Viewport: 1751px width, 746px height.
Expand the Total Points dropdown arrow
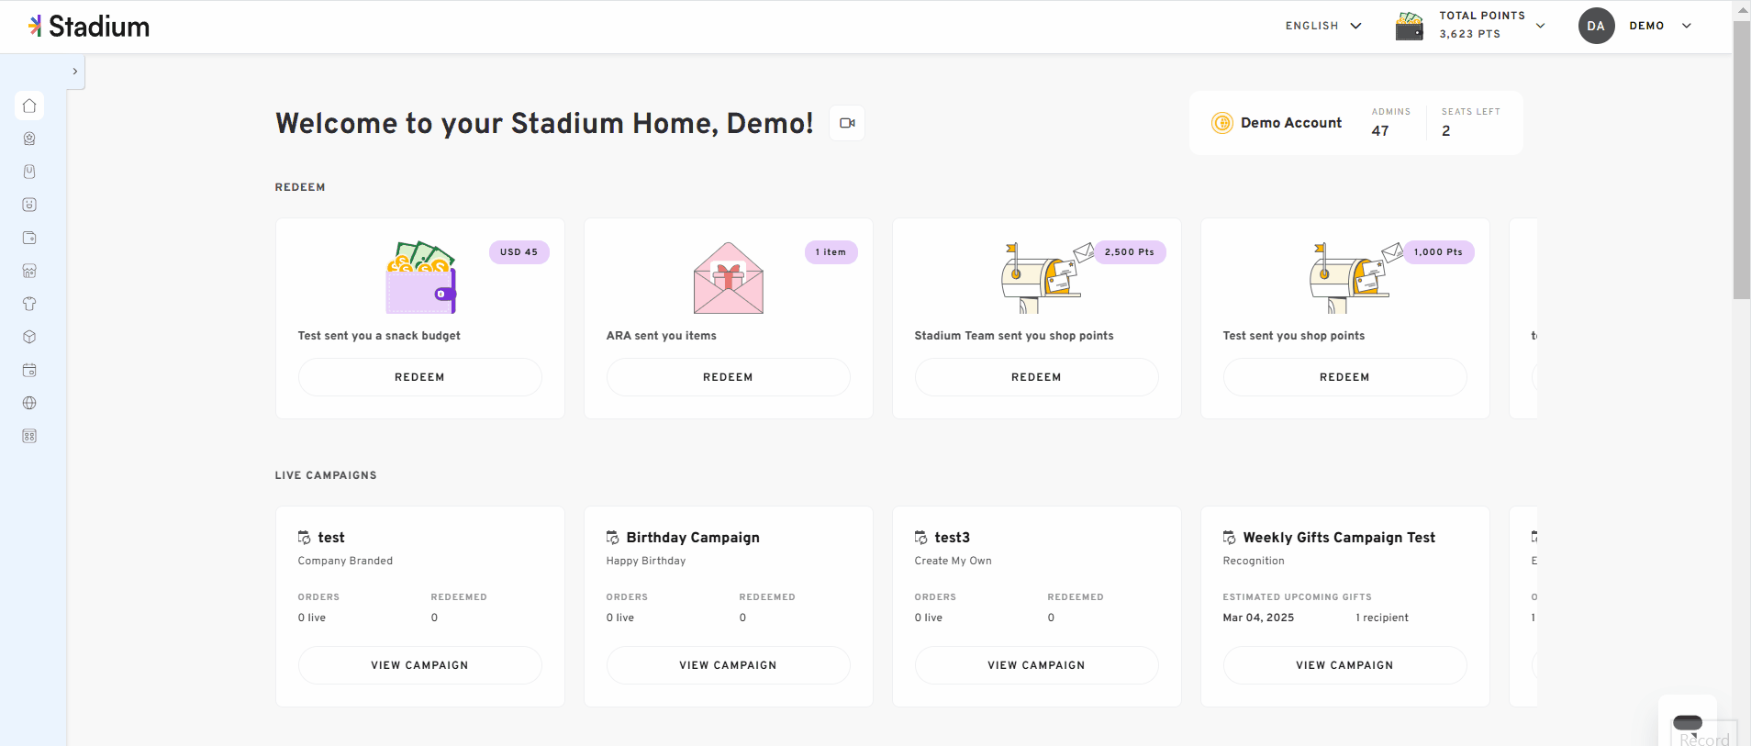coord(1540,26)
